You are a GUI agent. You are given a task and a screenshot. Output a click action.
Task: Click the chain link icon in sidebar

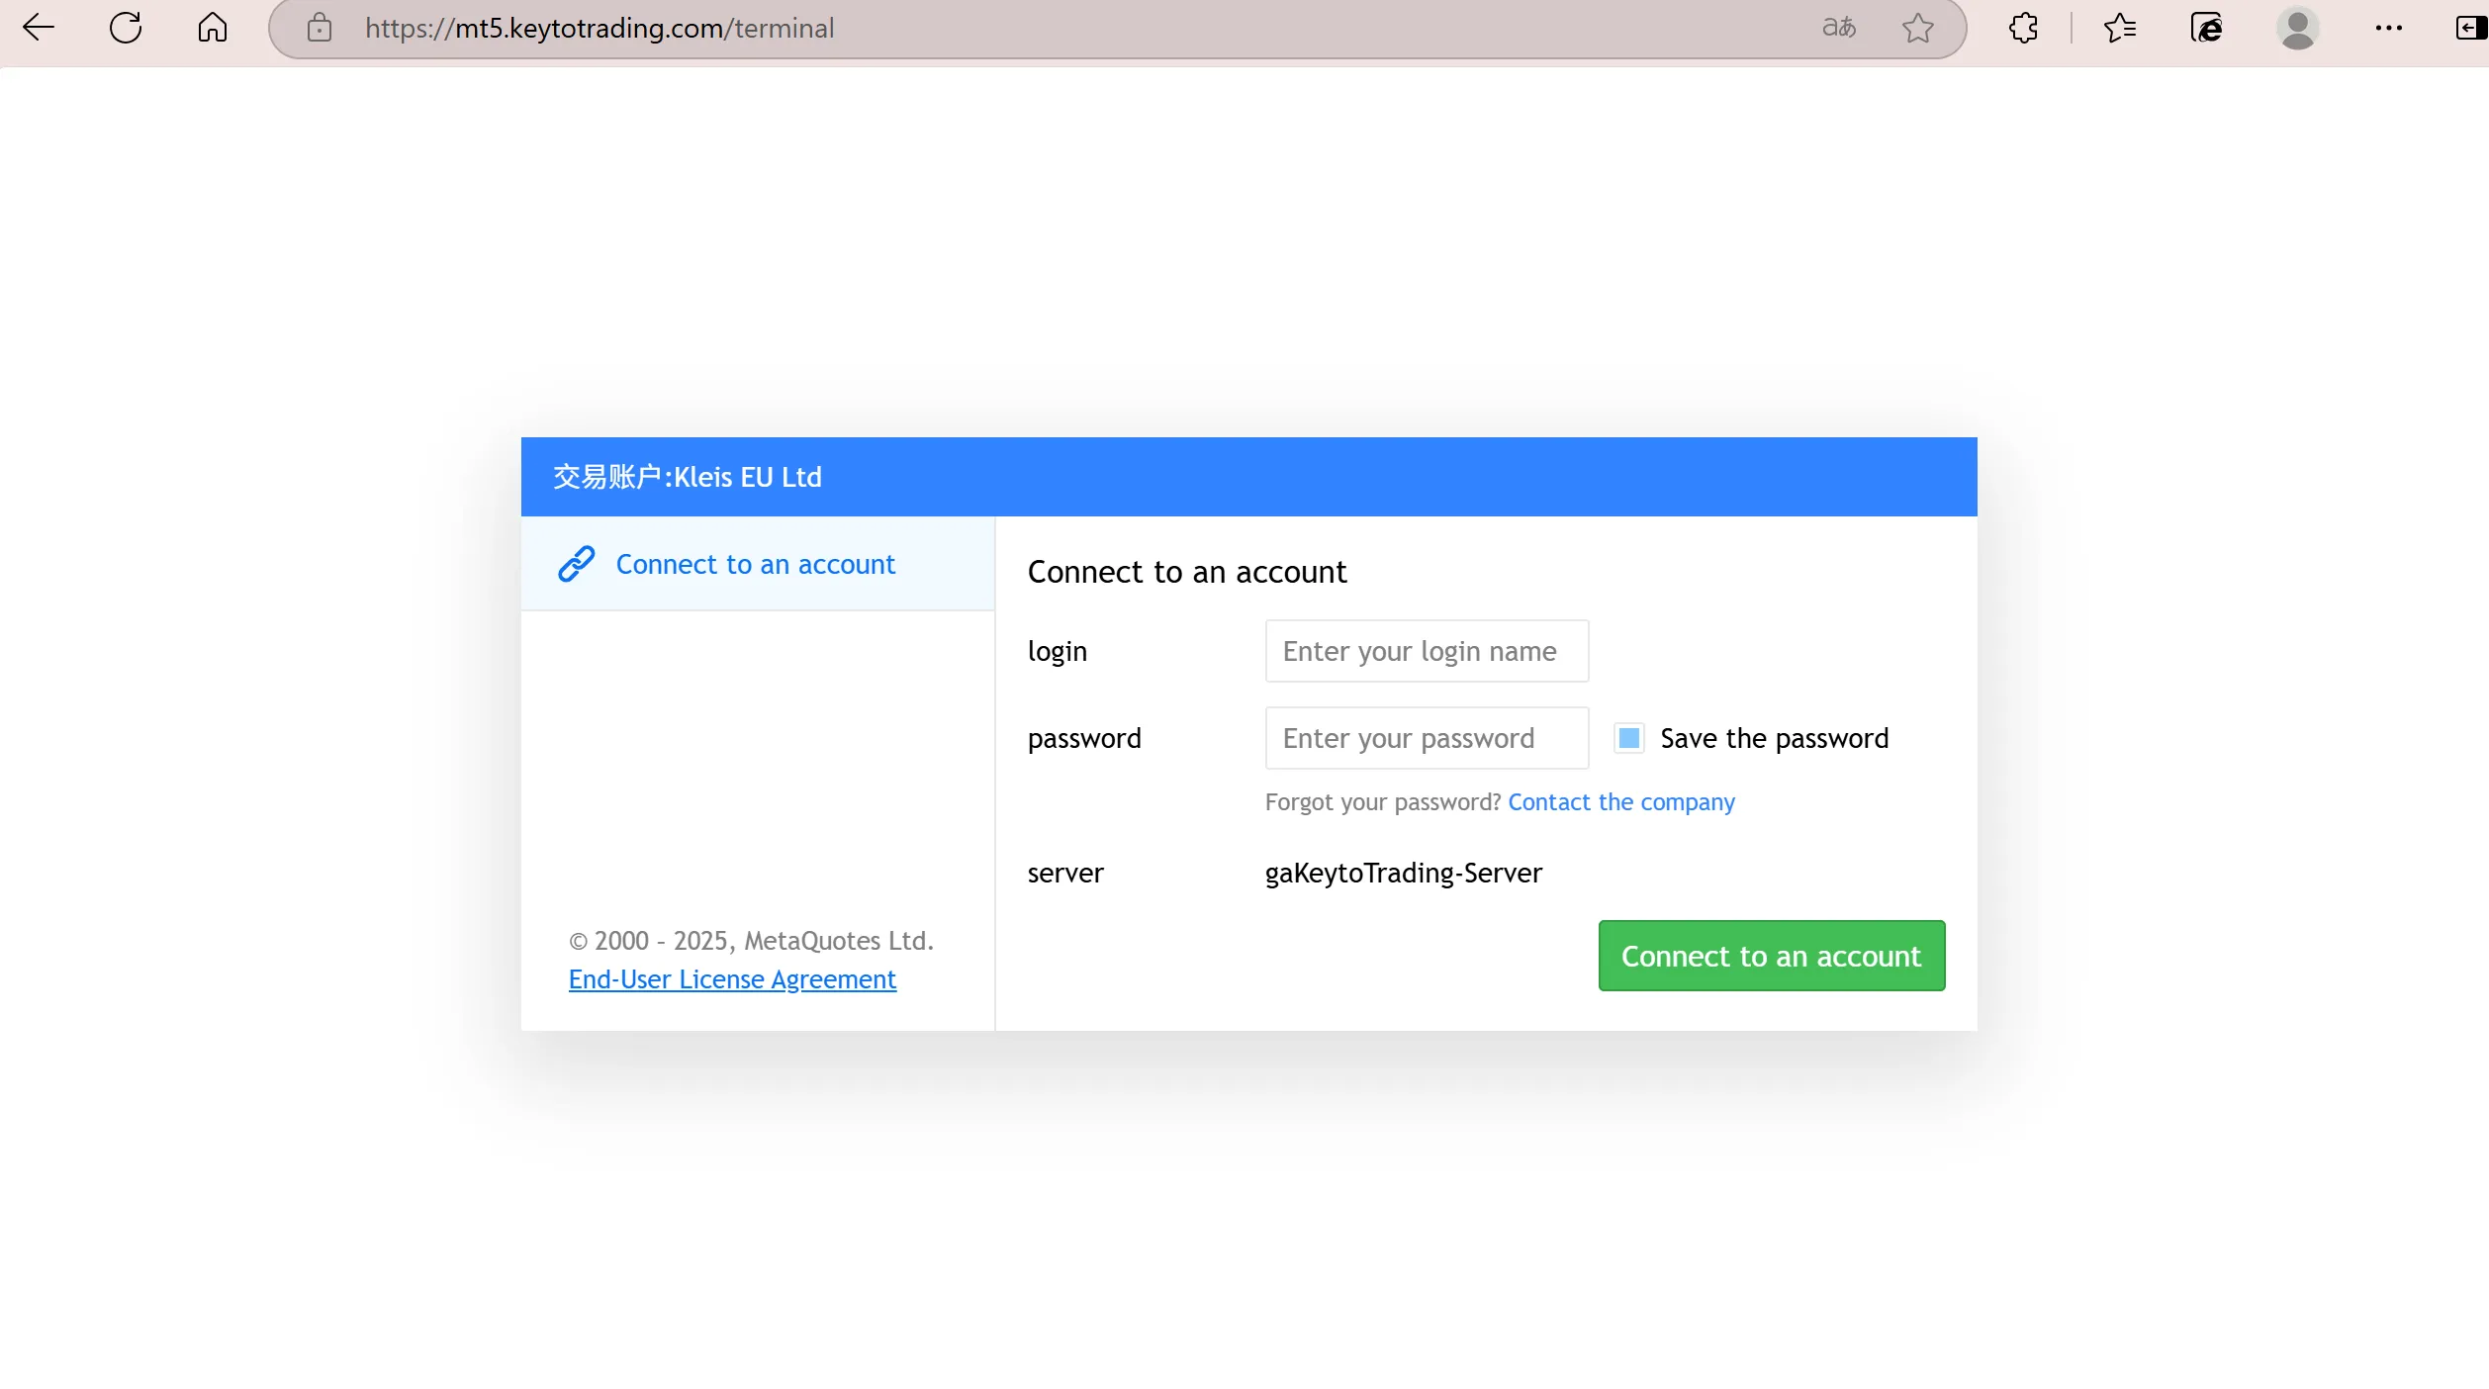point(576,564)
